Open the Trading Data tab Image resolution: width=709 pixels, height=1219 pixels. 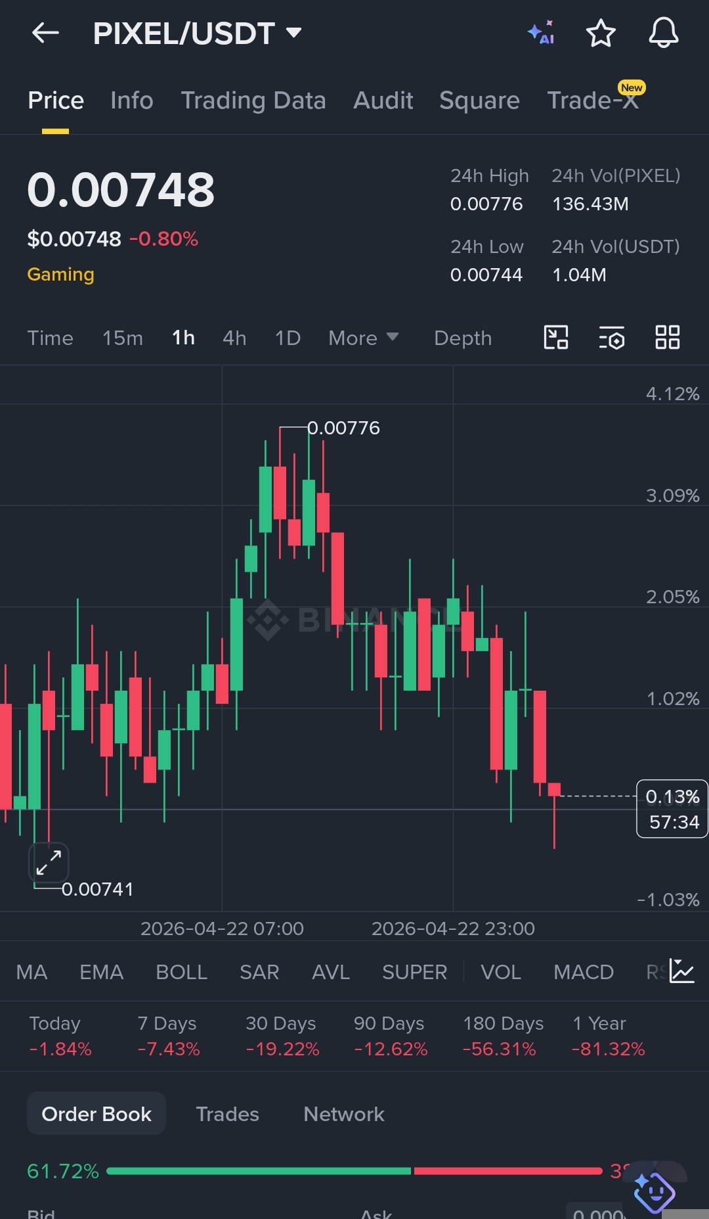(x=253, y=101)
